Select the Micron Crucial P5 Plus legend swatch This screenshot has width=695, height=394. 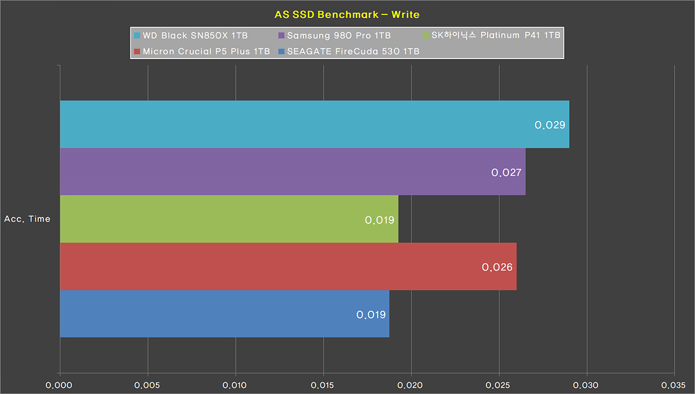tap(137, 51)
